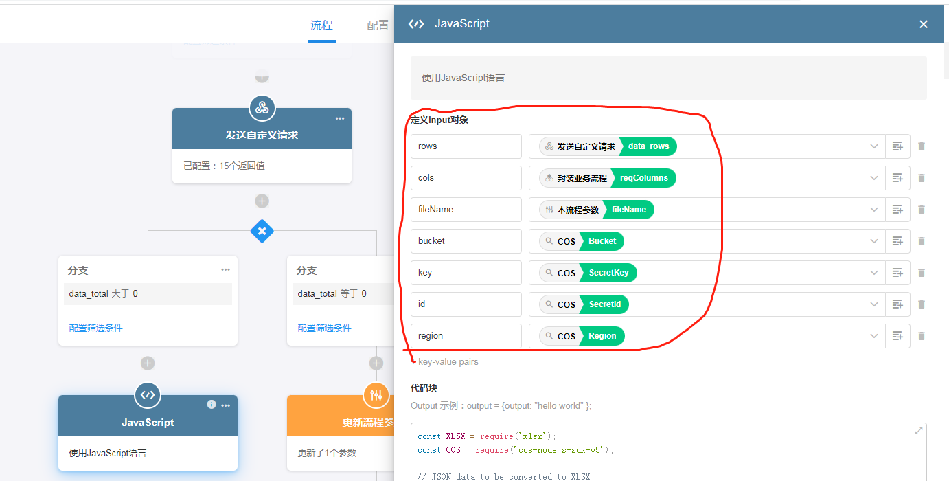
Task: Click add-field icon in key row
Action: point(897,273)
